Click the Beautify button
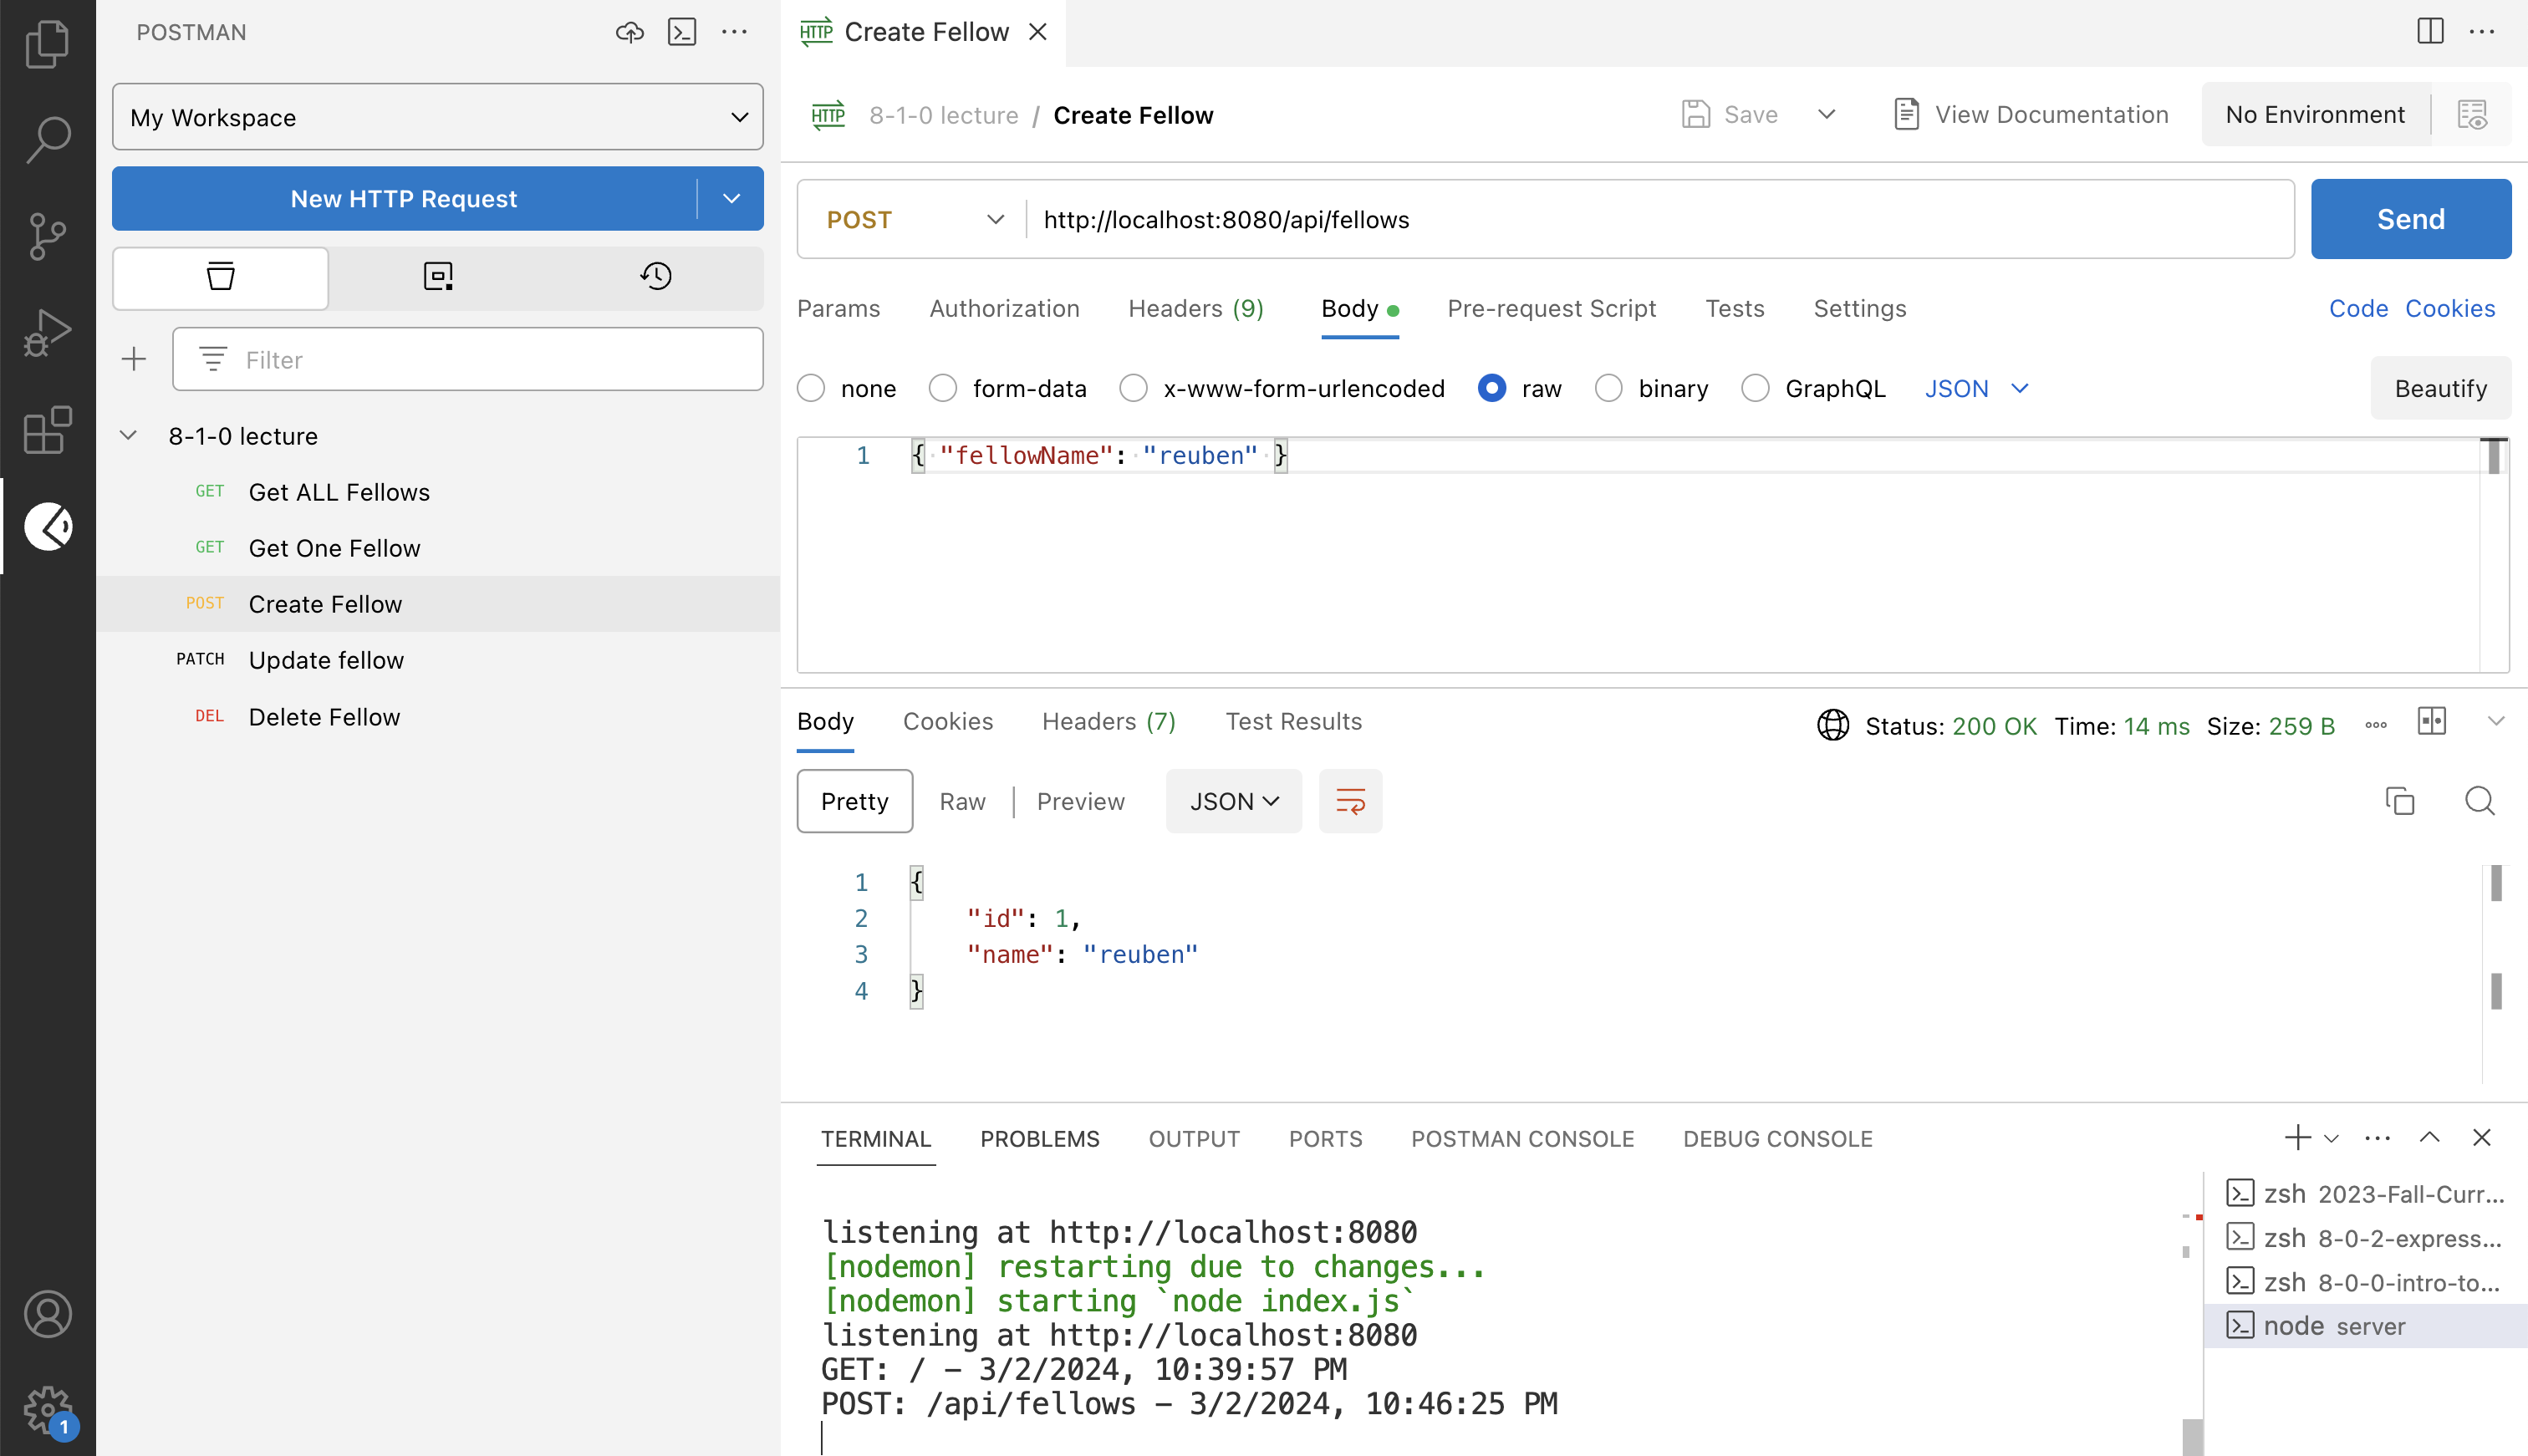Screen dimensions: 2528x1456 2440,388
